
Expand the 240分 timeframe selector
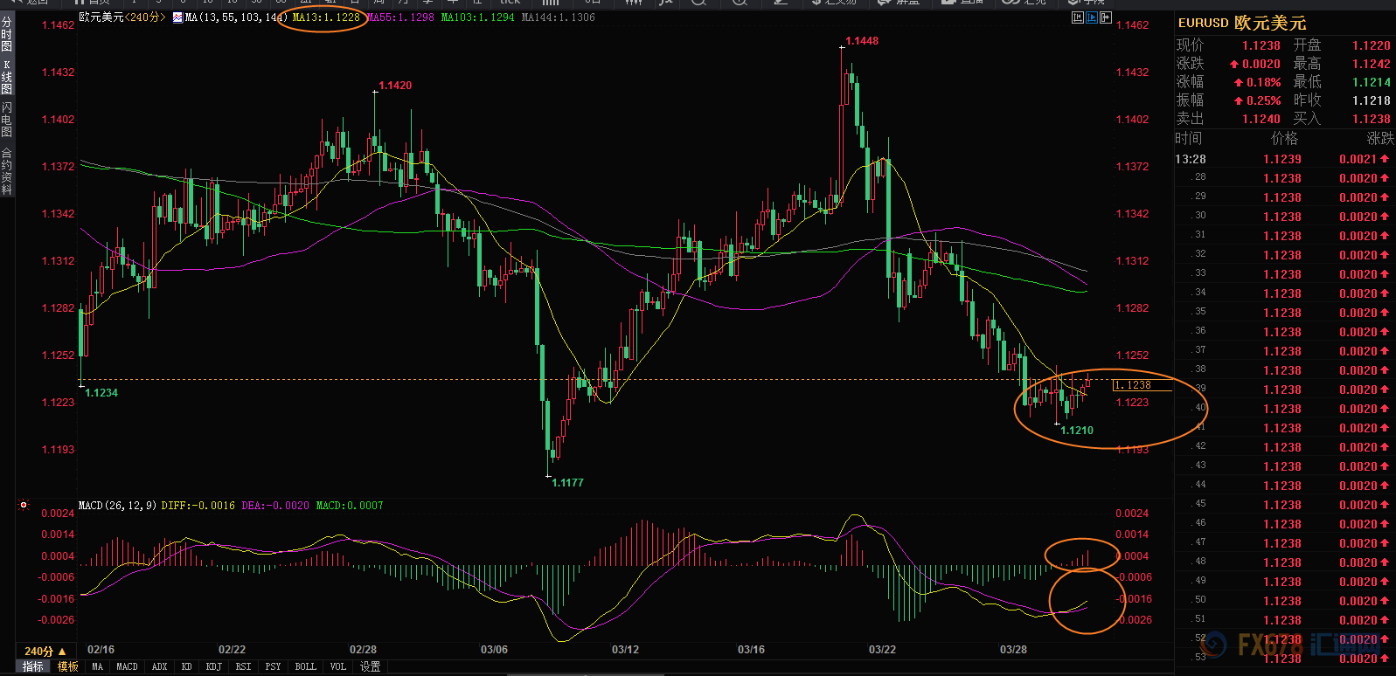tap(45, 651)
